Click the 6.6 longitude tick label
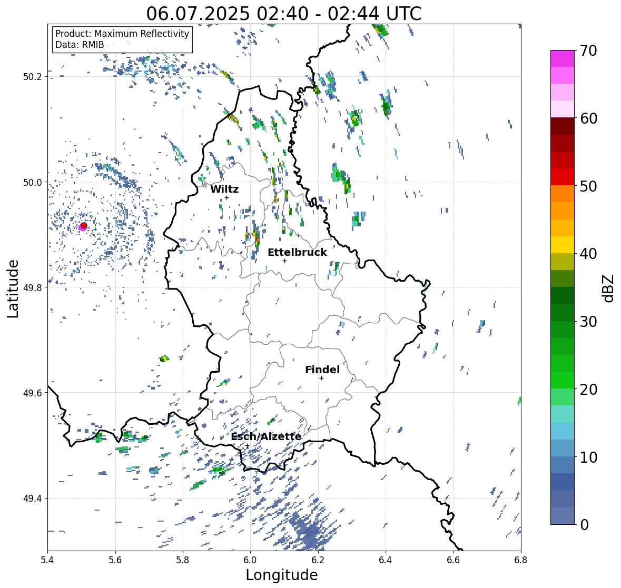The height and width of the screenshot is (588, 621). tap(453, 560)
